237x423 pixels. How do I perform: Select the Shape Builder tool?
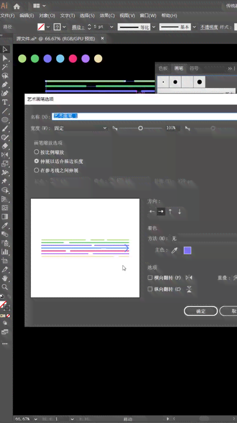pos(5,190)
